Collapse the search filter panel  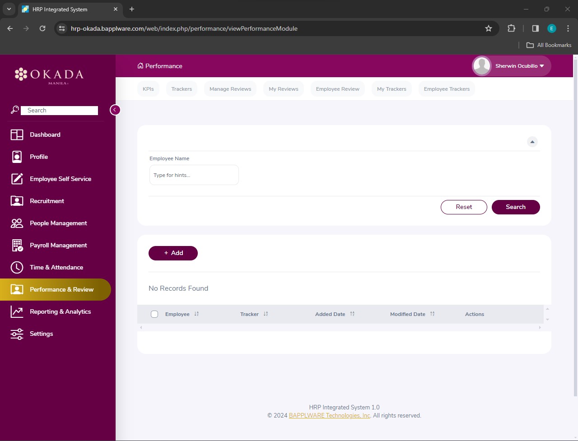[532, 142]
